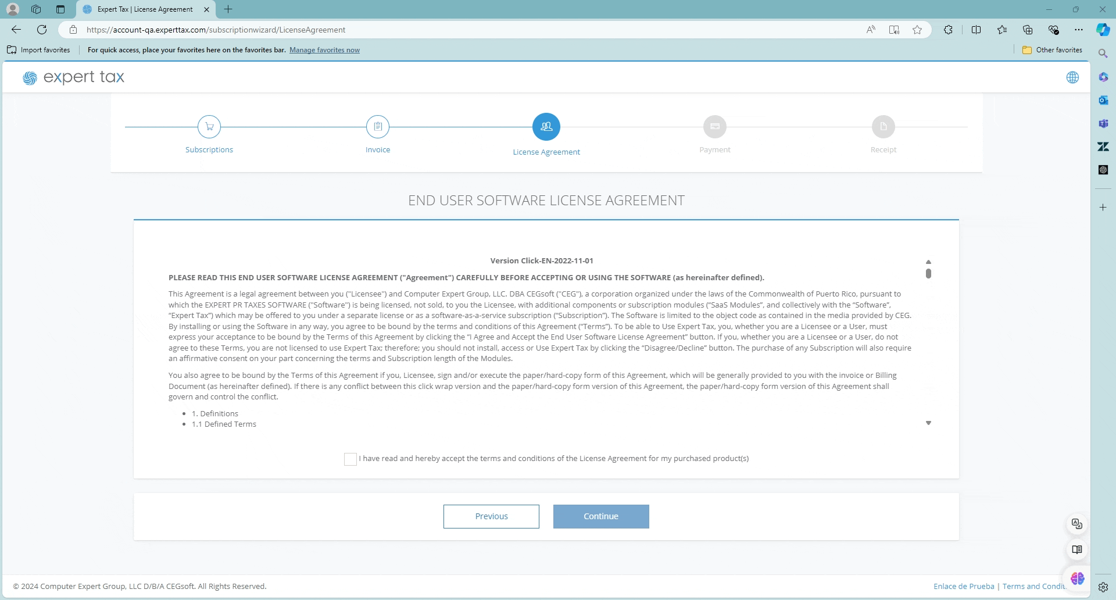The width and height of the screenshot is (1116, 600).
Task: Close the Expert Tax browser tab
Action: click(x=206, y=9)
